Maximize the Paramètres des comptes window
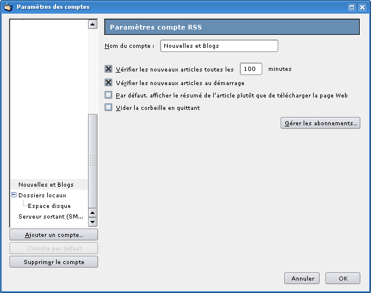This screenshot has height=293, width=371. pyautogui.click(x=352, y=7)
